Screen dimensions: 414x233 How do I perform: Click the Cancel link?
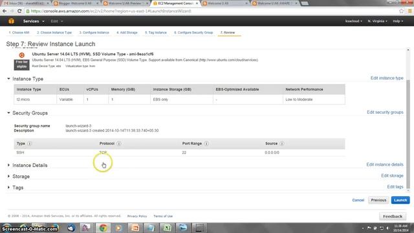[x=358, y=200]
